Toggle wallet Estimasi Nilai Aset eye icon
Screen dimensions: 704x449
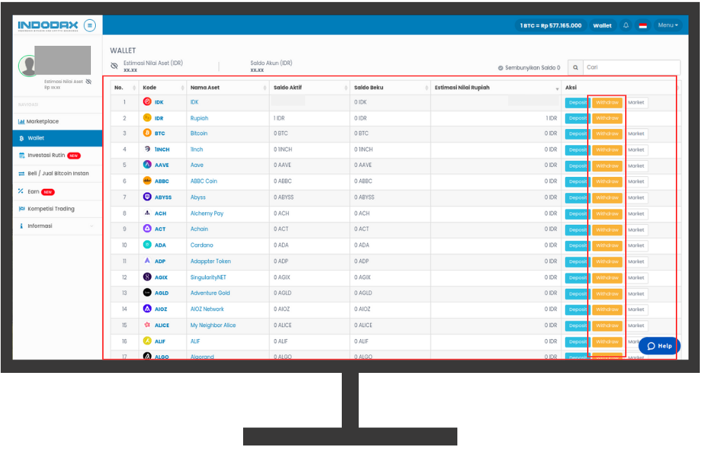point(114,66)
